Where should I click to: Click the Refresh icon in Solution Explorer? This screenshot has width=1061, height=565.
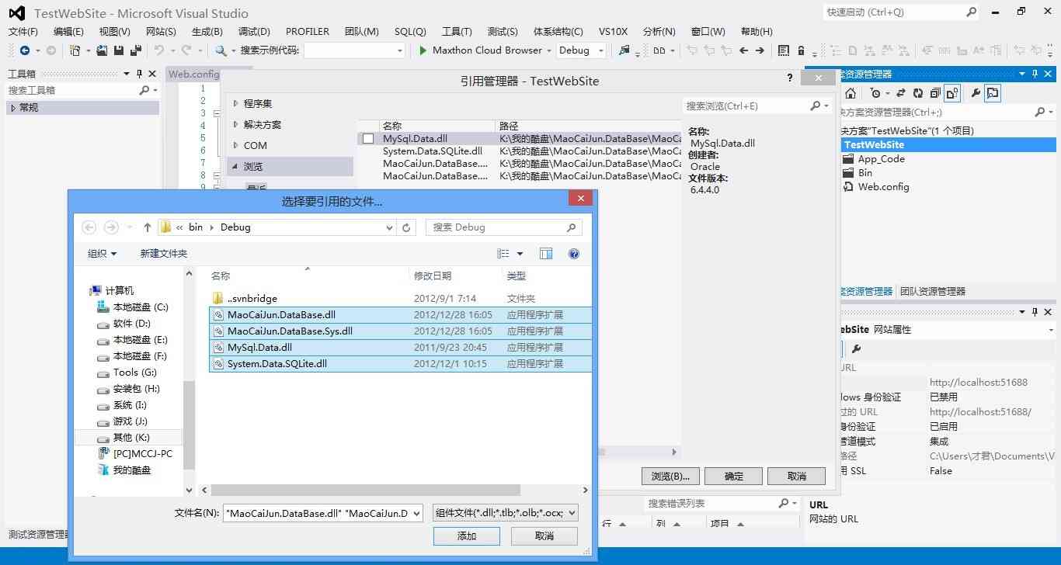coord(918,93)
